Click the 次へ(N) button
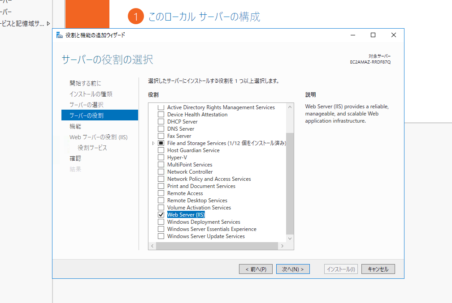Image resolution: width=452 pixels, height=303 pixels. [293, 269]
